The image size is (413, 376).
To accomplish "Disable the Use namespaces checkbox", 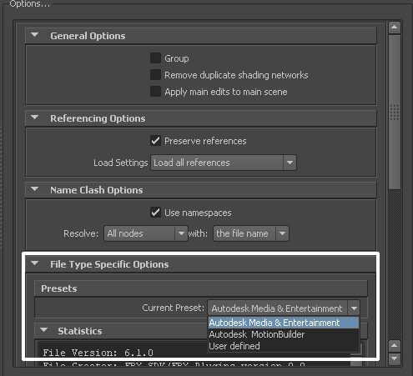I will pos(155,213).
